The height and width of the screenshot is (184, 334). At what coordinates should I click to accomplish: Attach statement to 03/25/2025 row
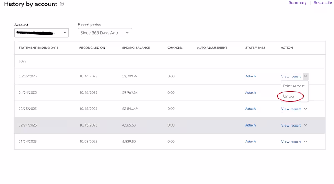coord(250,109)
